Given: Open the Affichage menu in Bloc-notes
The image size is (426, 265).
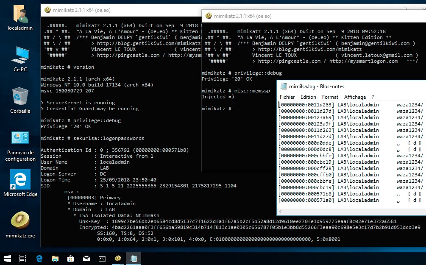Looking at the screenshot, I should tap(355, 97).
